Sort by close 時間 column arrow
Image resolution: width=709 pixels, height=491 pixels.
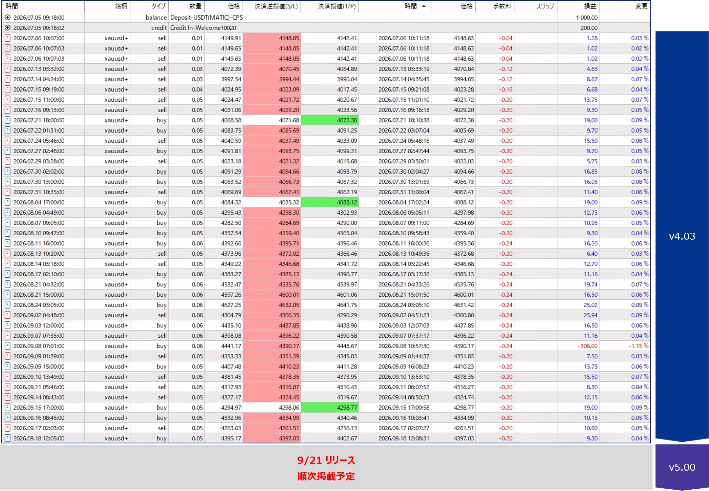424,6
